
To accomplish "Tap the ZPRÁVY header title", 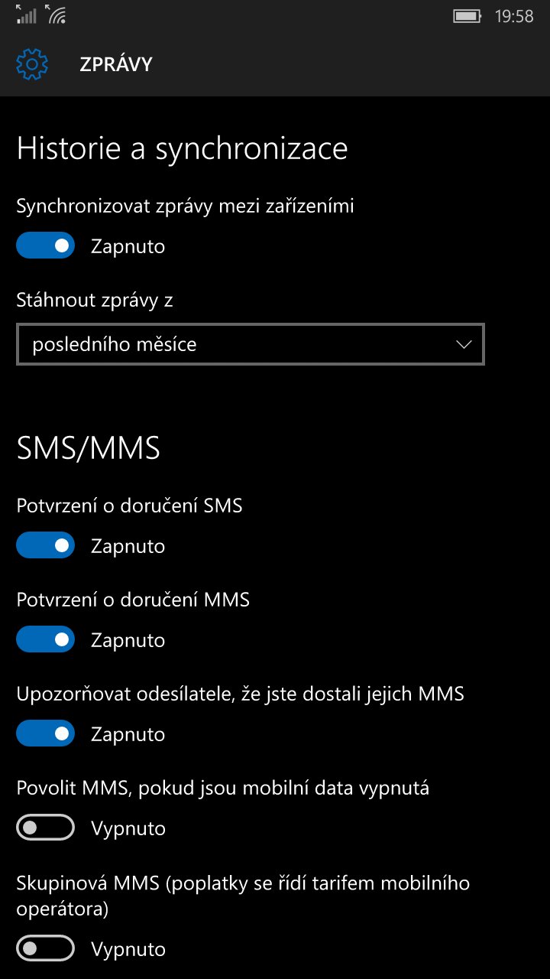I will (116, 65).
